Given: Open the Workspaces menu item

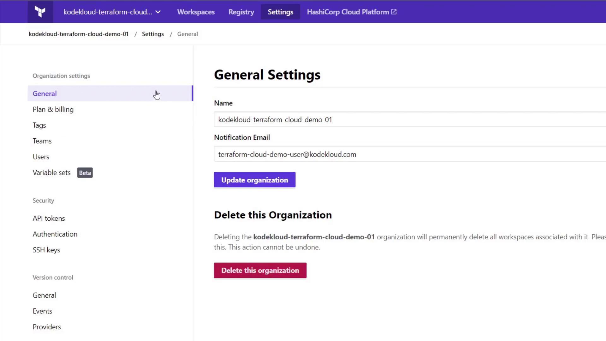Looking at the screenshot, I should 196,12.
